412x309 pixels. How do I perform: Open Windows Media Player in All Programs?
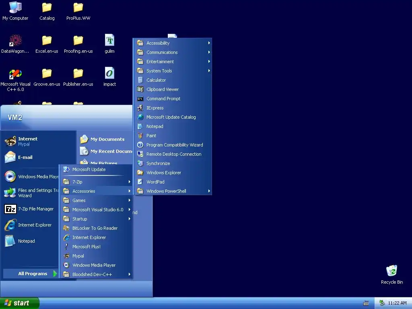coord(96,265)
